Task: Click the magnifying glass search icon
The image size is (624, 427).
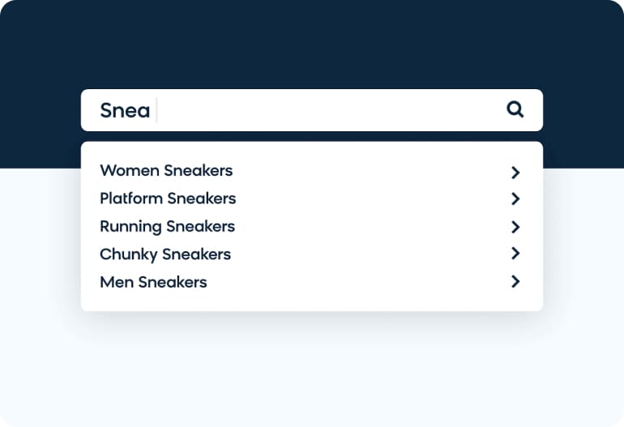Action: (515, 109)
